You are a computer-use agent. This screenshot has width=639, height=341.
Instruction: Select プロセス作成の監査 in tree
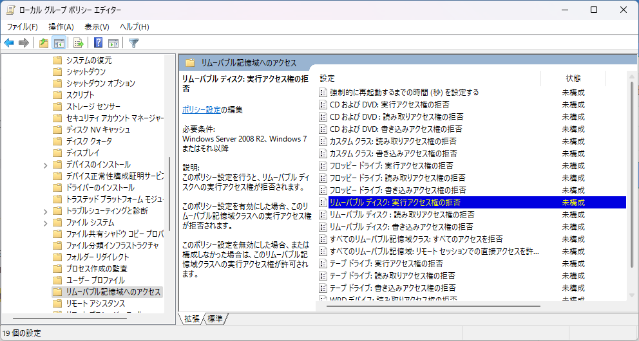pos(97,269)
